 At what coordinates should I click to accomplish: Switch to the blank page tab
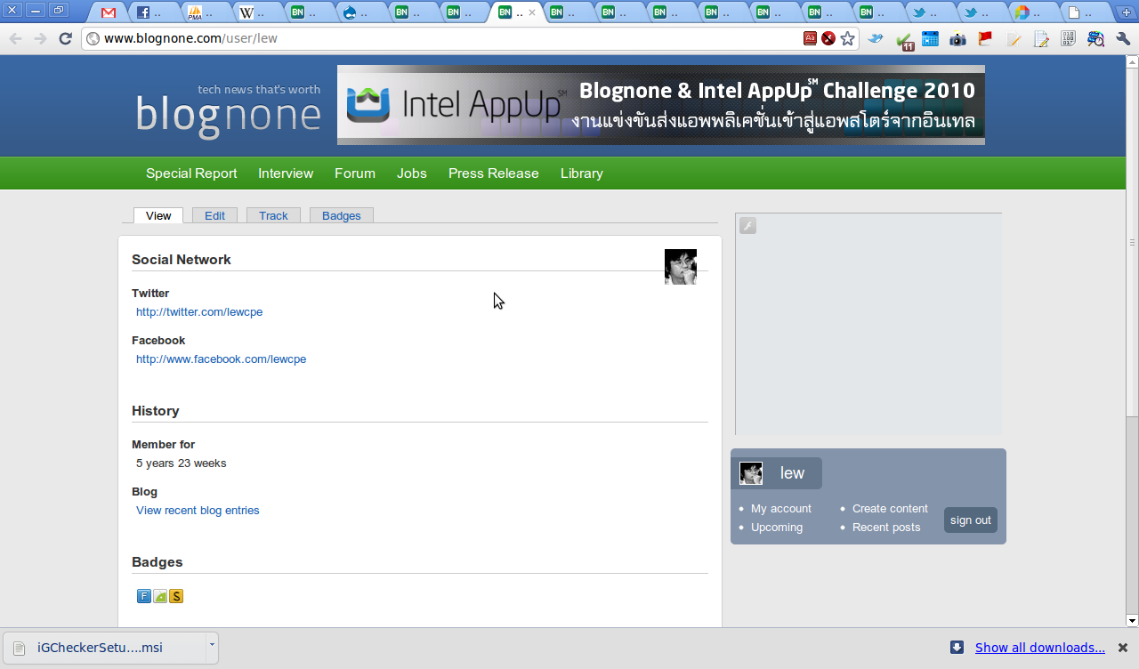[1082, 12]
